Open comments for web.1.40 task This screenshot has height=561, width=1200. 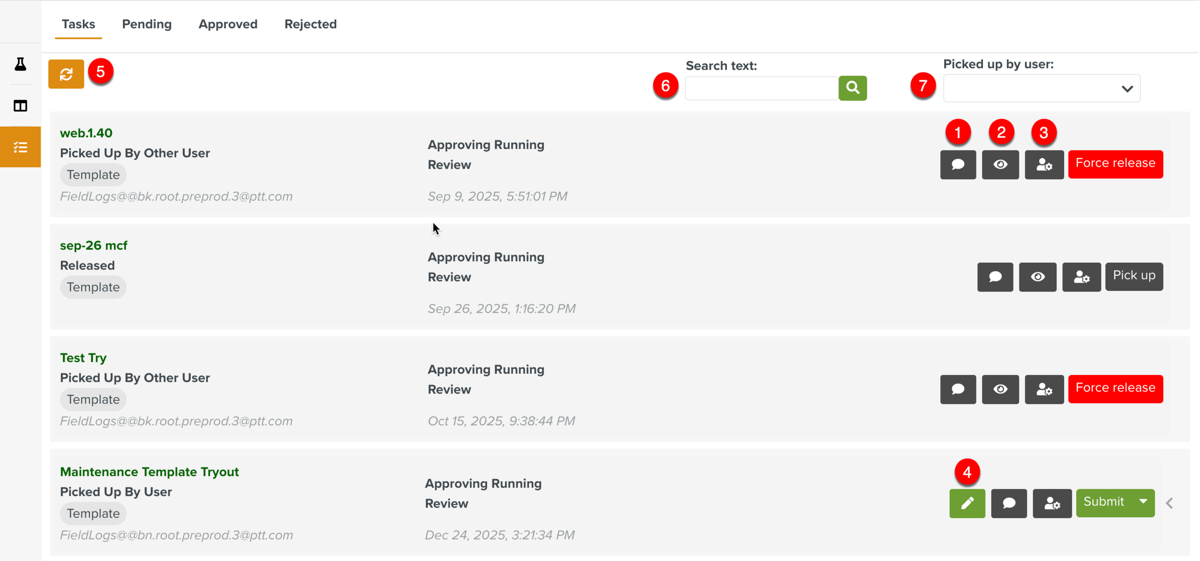[958, 164]
